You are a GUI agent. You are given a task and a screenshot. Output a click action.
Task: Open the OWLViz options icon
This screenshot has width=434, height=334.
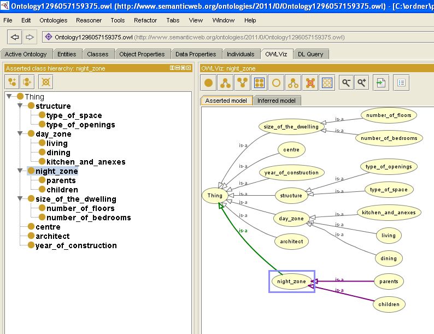coord(402,83)
